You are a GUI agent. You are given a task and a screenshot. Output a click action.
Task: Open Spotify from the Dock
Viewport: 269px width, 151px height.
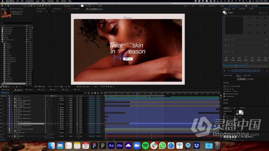(x=145, y=145)
